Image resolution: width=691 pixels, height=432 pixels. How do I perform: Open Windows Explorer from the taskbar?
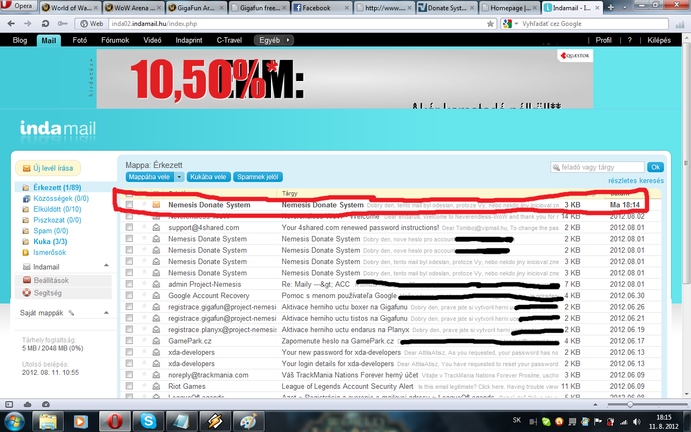pyautogui.click(x=48, y=421)
